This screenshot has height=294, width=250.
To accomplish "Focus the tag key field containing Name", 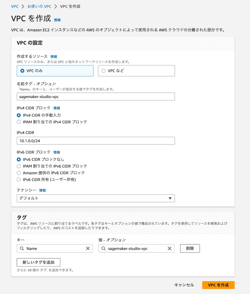I will coord(55,248).
